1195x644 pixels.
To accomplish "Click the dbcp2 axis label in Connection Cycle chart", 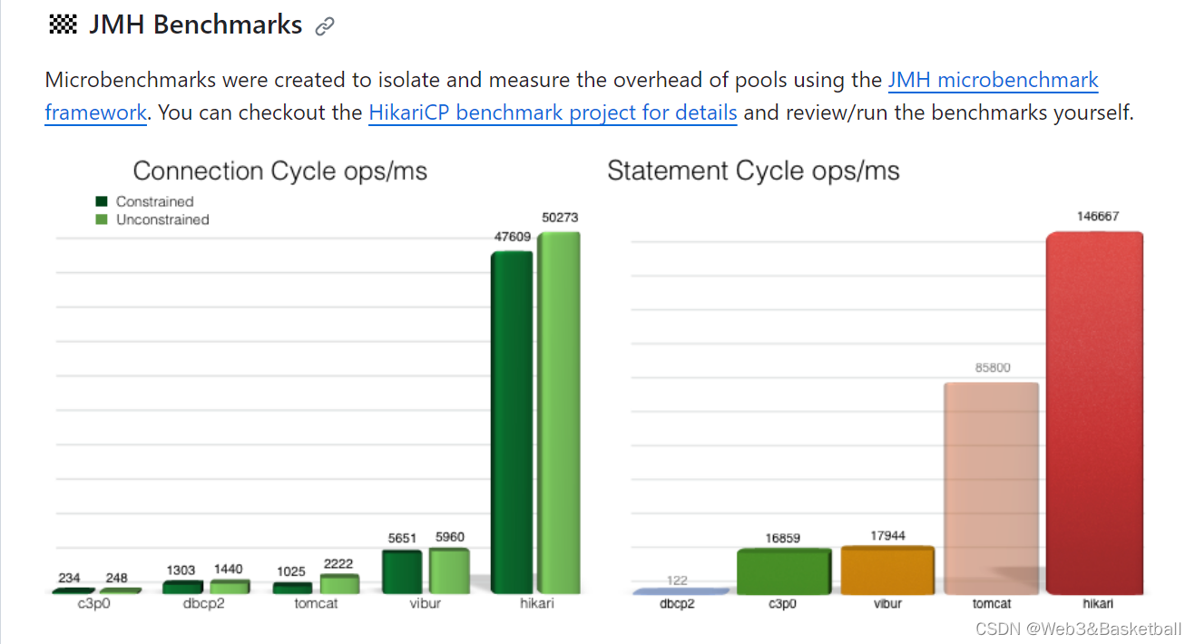I will click(203, 603).
